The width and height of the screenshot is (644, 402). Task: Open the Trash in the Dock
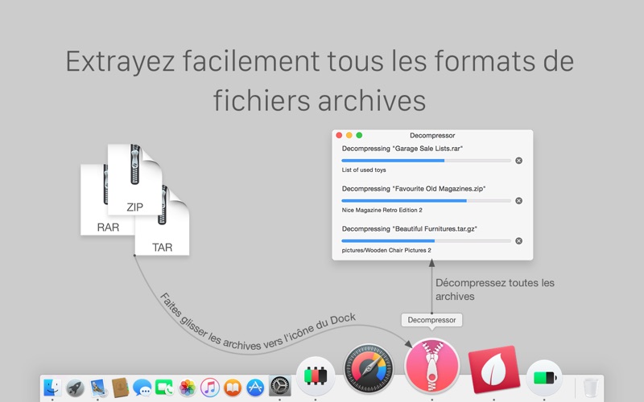click(x=591, y=388)
